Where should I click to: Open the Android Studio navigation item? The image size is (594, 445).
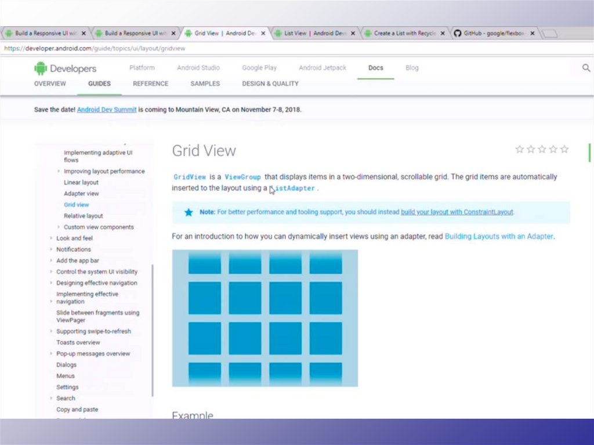tap(198, 68)
